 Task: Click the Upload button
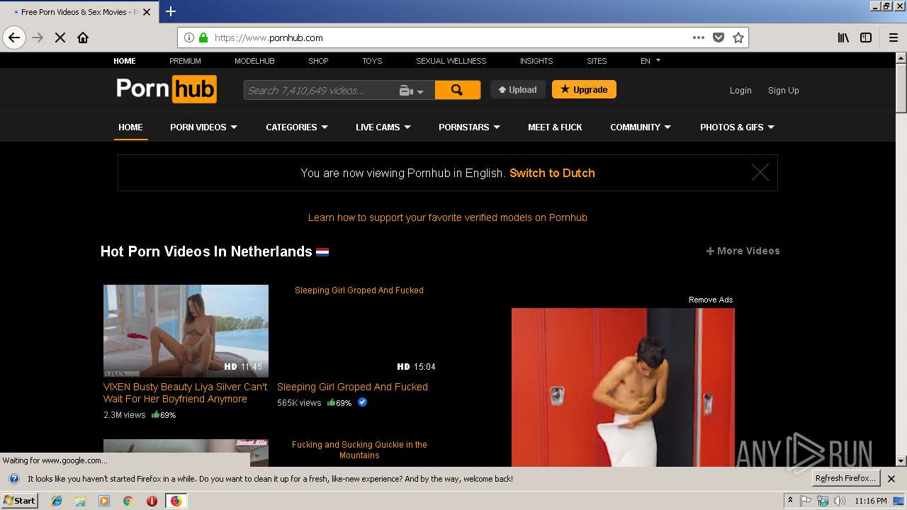[x=518, y=89]
